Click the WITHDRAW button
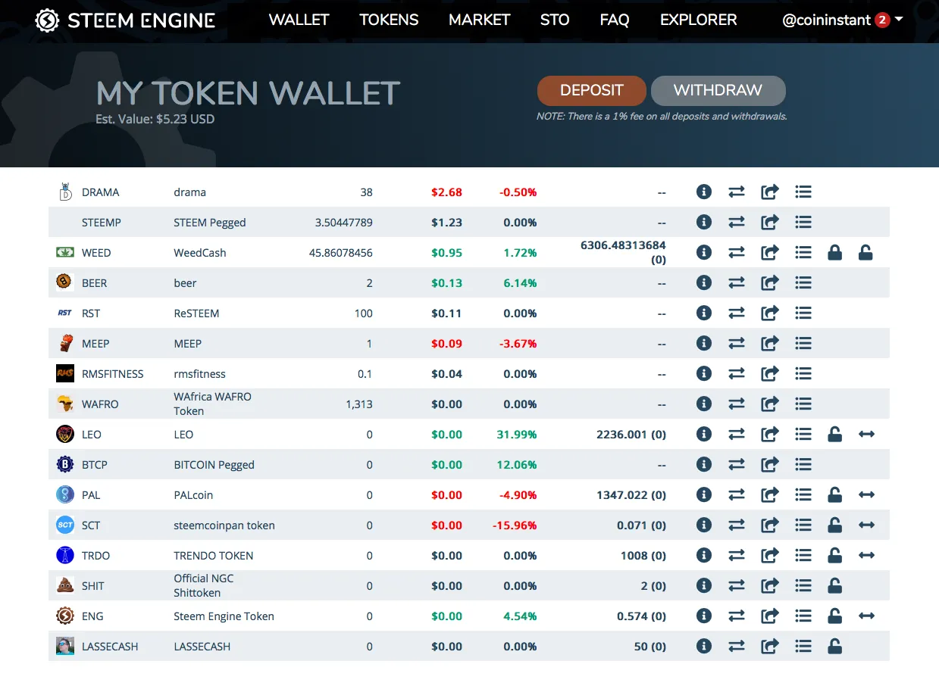The height and width of the screenshot is (686, 939). 718,91
